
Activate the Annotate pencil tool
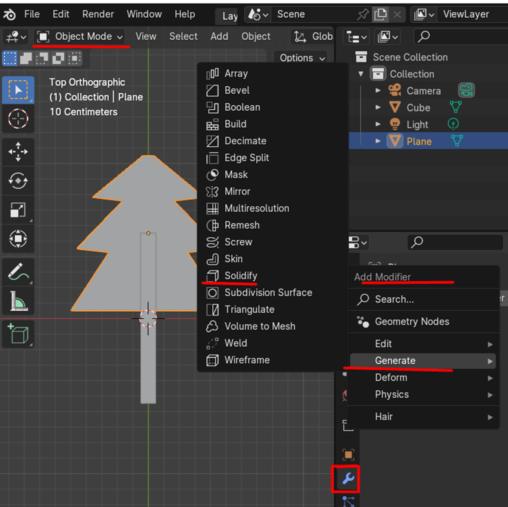(x=18, y=272)
